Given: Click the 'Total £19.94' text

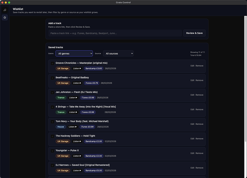Looking at the screenshot, I should [x=196, y=55].
